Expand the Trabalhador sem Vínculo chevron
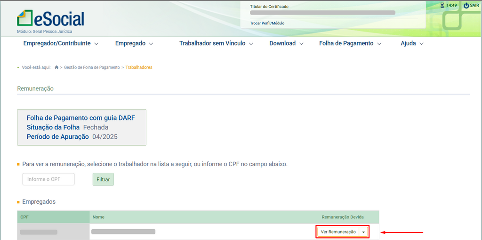 pyautogui.click(x=251, y=44)
